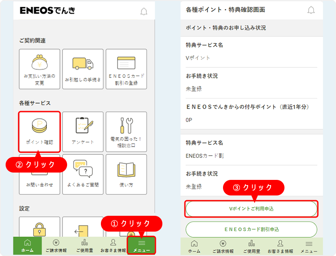Viewport: 336px width, 256px height.
Task: Select ご請求情報 tab on right screen
Action: pyautogui.click(x=223, y=246)
